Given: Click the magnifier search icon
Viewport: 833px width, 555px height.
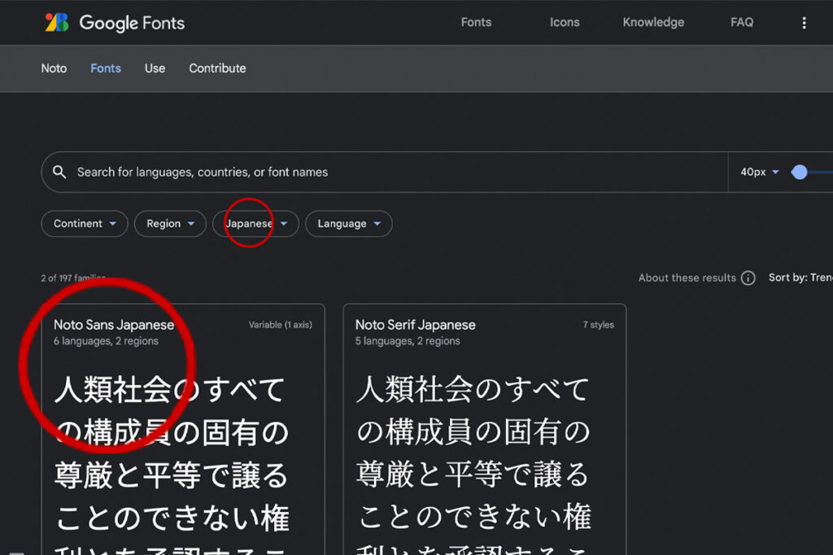Looking at the screenshot, I should click(59, 172).
